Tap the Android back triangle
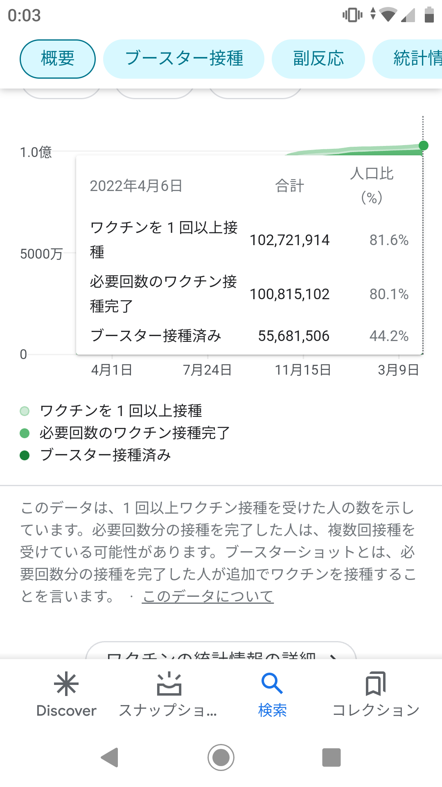This screenshot has height=787, width=442. (110, 757)
